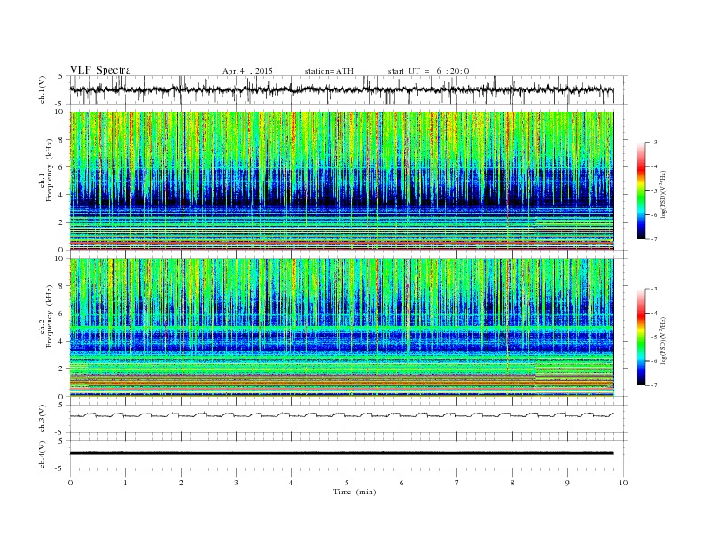Click the "5" tick on the time axis
This screenshot has height=542, width=702.
[x=347, y=483]
